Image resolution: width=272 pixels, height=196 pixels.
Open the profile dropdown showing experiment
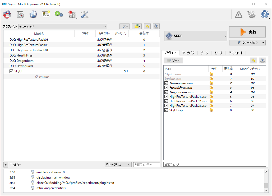click(63, 26)
